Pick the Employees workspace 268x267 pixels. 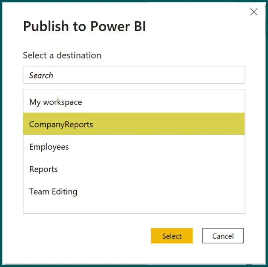(49, 147)
